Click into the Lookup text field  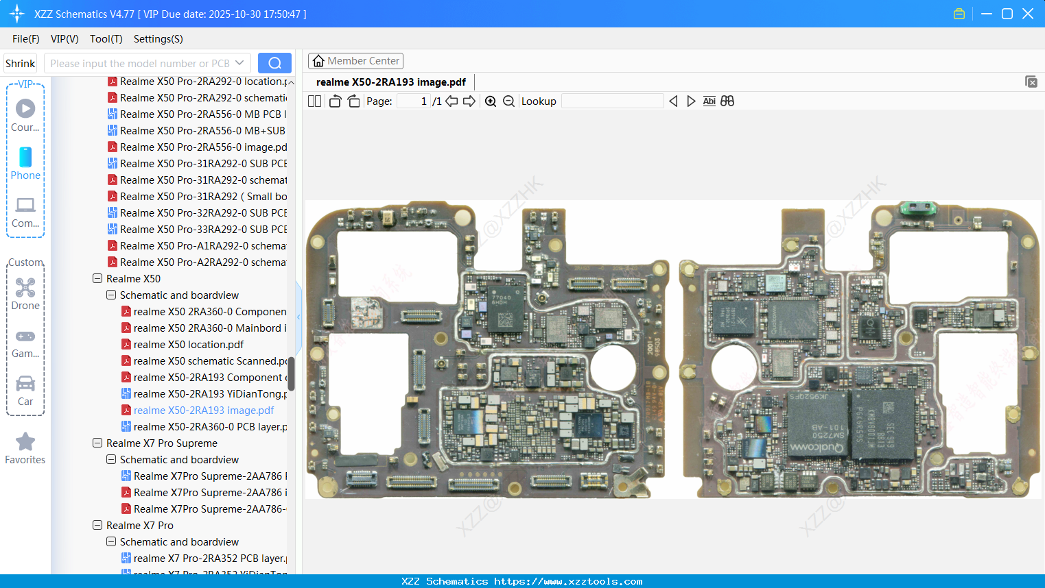(612, 101)
